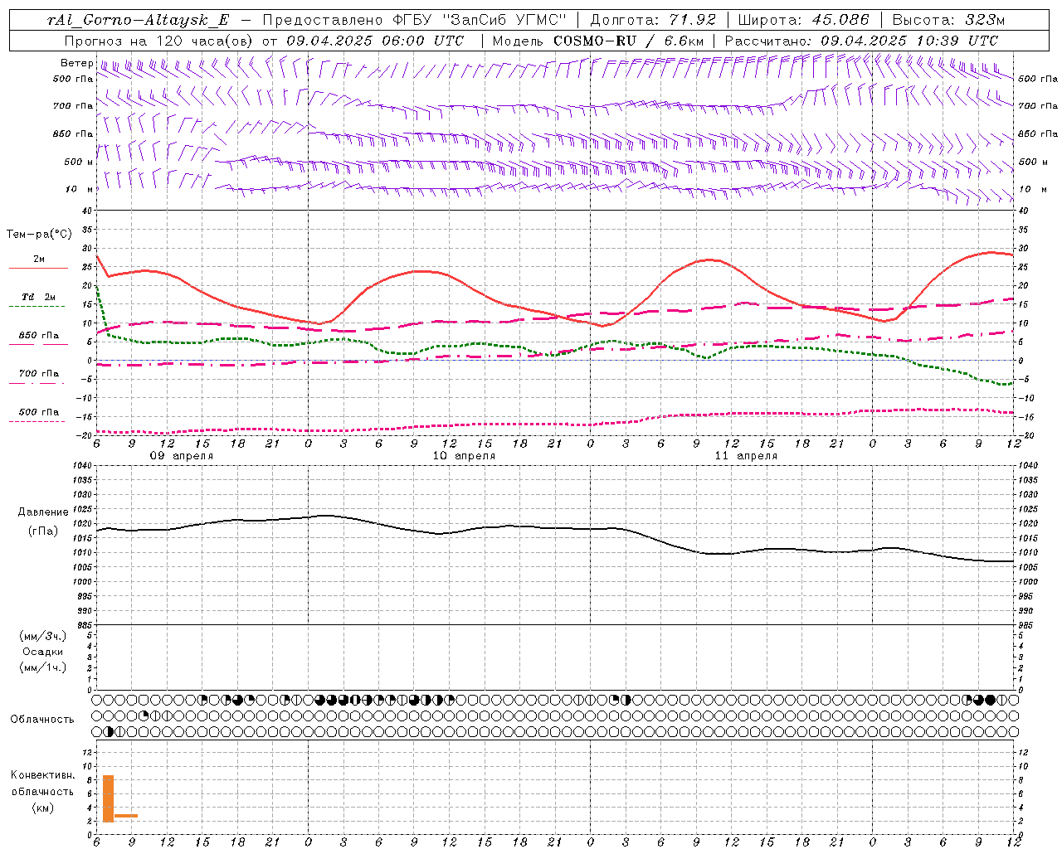Click the thin orange horizontal bar near hour 9

(126, 816)
